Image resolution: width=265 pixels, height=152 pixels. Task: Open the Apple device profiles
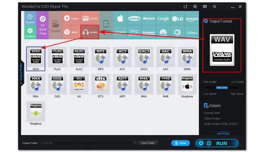(120, 18)
